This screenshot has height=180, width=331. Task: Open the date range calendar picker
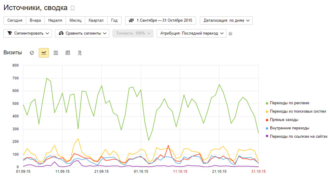(161, 20)
